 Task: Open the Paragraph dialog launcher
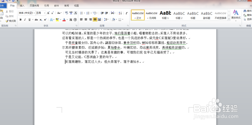128,26
